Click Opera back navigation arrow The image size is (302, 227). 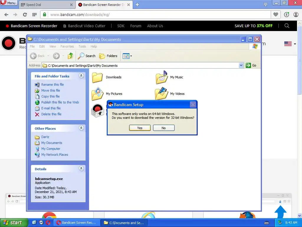coord(6,15)
